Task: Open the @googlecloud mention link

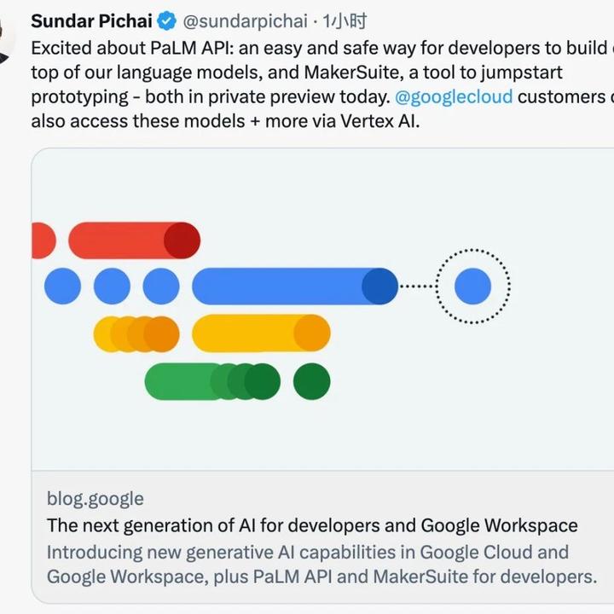Action: click(454, 96)
